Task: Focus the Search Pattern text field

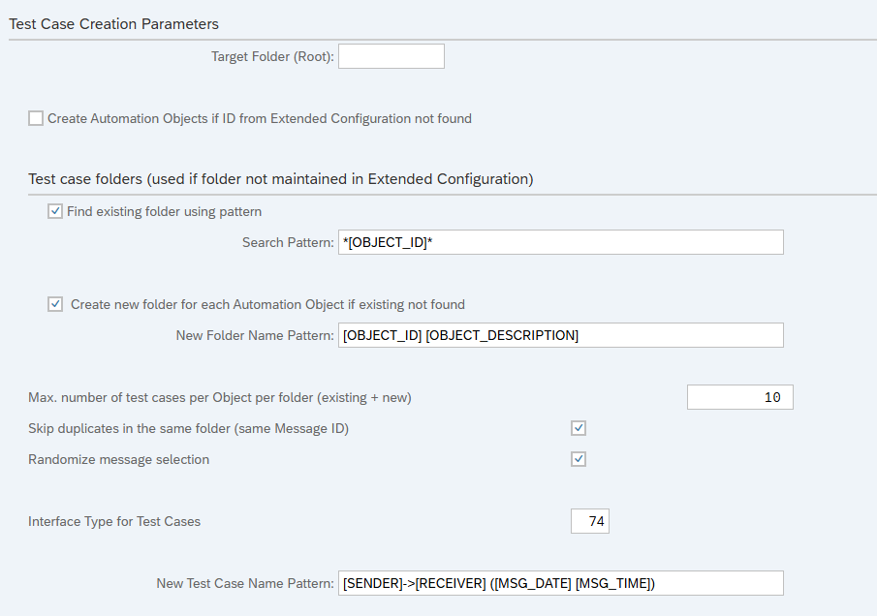Action: pyautogui.click(x=560, y=242)
